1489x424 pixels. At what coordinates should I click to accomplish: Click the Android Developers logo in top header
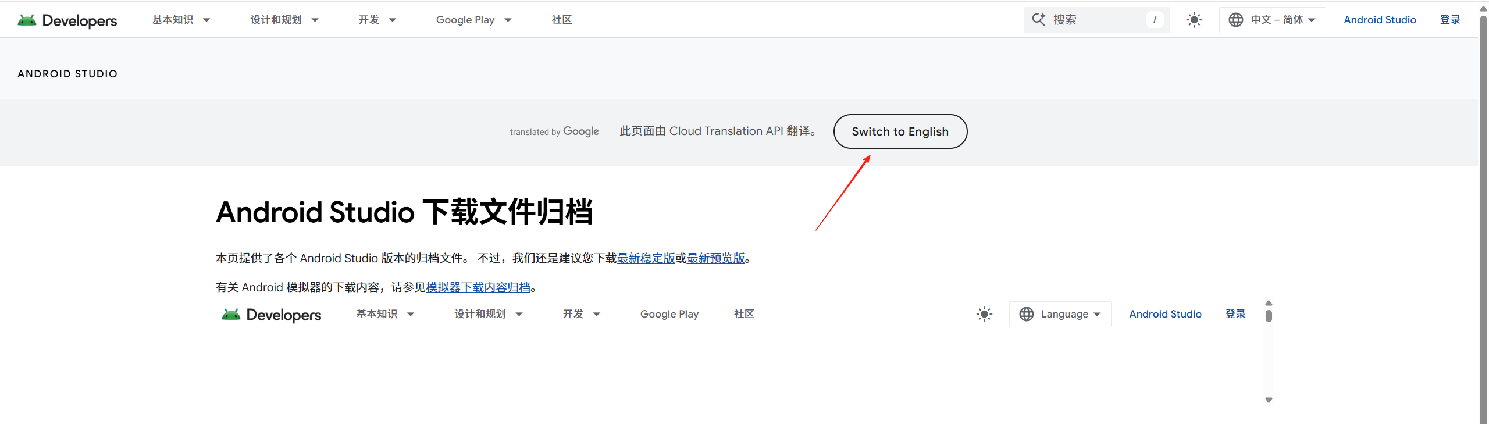[x=67, y=20]
